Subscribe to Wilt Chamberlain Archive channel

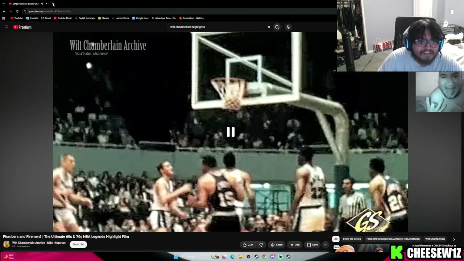coord(78,244)
